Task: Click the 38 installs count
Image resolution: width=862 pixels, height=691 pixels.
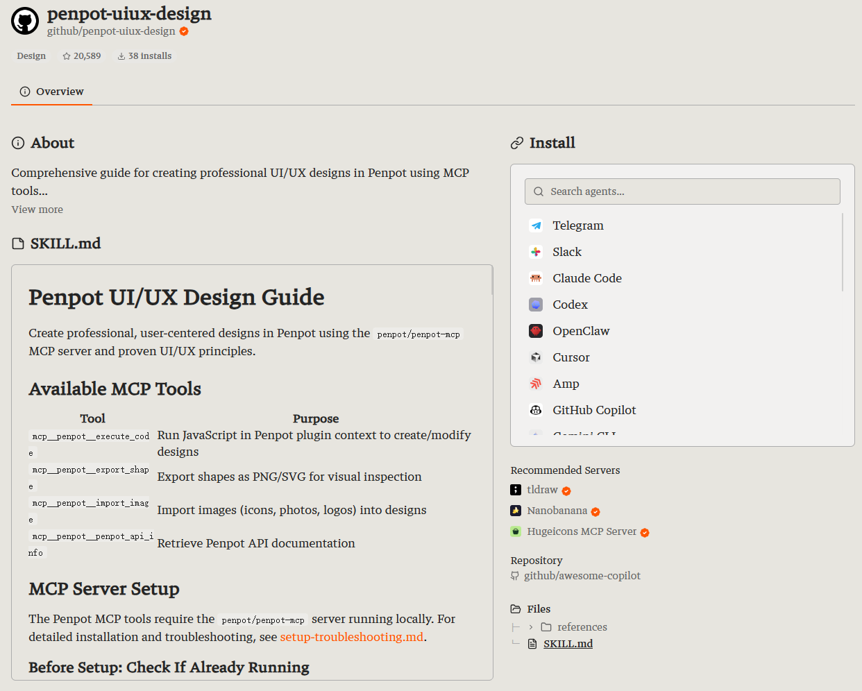Action: [150, 56]
